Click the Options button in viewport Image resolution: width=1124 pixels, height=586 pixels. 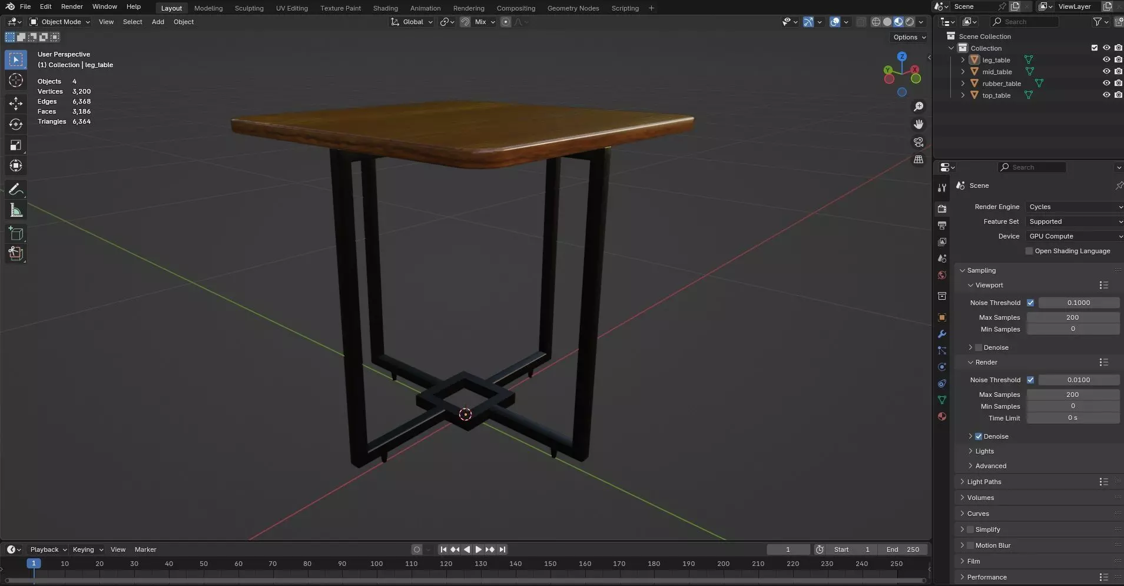pos(909,37)
